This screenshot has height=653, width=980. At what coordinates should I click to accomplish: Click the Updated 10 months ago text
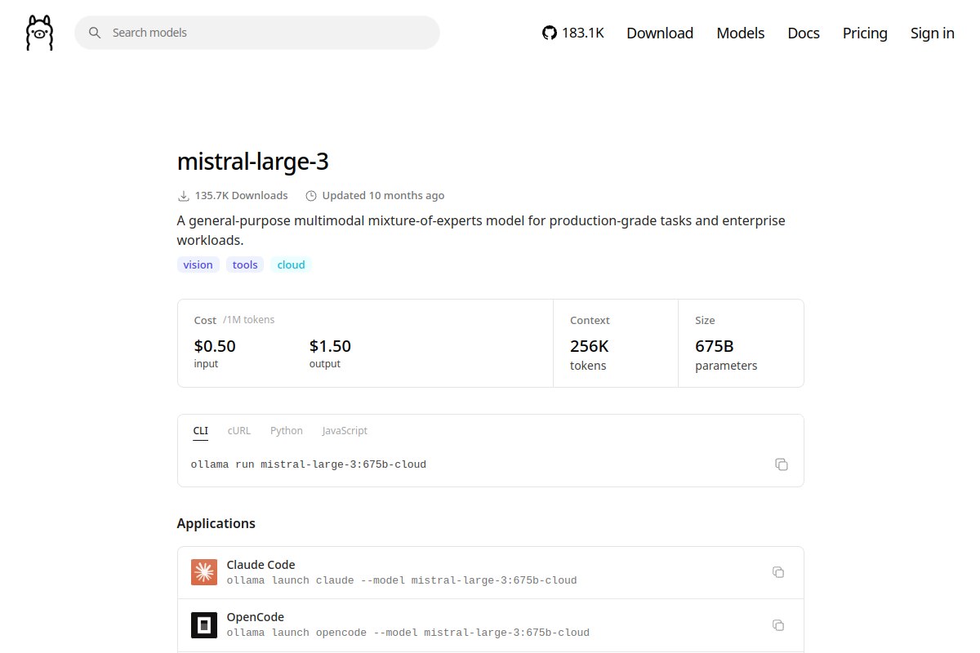coord(384,196)
